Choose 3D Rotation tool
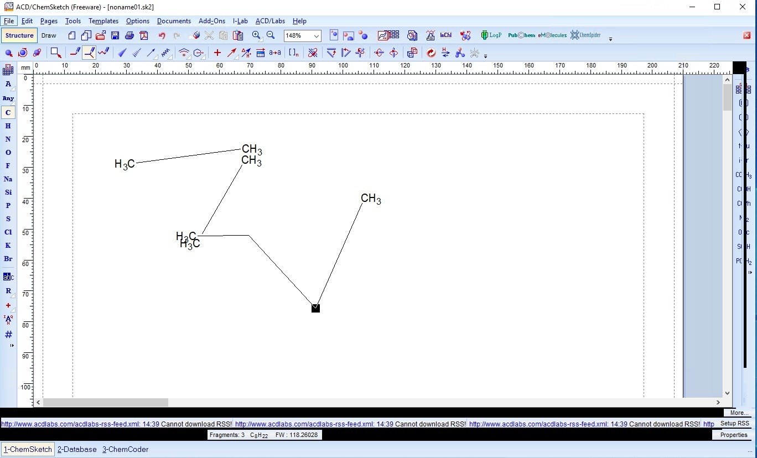Image resolution: width=757 pixels, height=458 pixels. pos(37,53)
